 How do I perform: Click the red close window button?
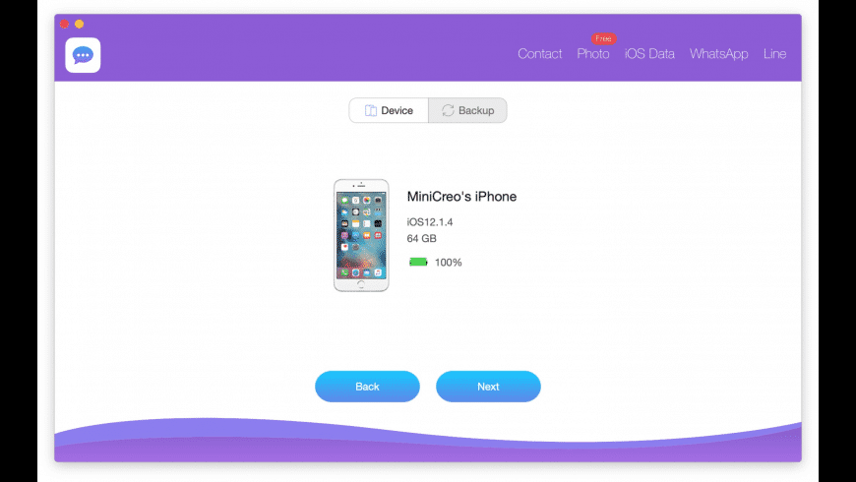point(64,24)
